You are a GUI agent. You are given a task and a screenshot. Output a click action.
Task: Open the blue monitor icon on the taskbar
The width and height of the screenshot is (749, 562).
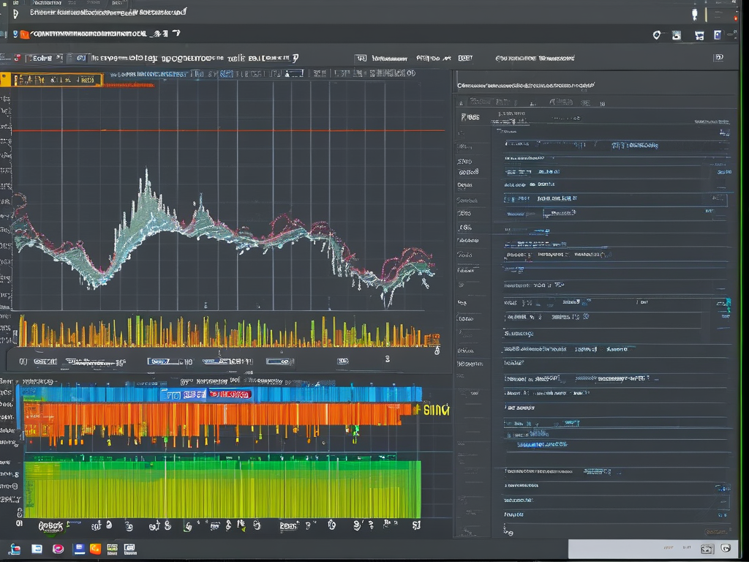(79, 549)
